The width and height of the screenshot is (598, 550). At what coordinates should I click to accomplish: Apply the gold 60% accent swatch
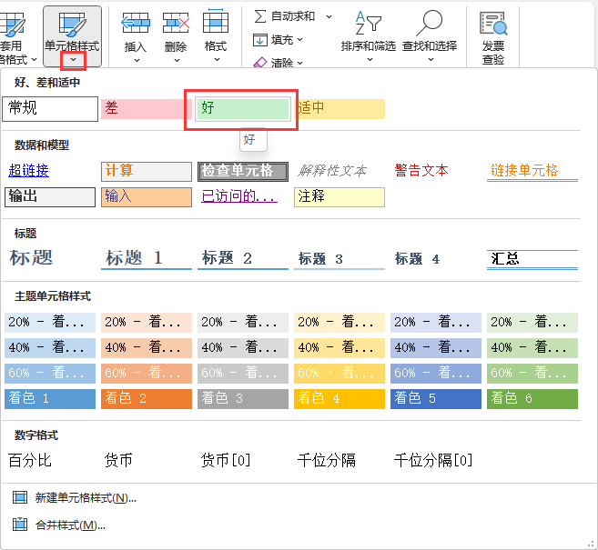click(x=340, y=374)
